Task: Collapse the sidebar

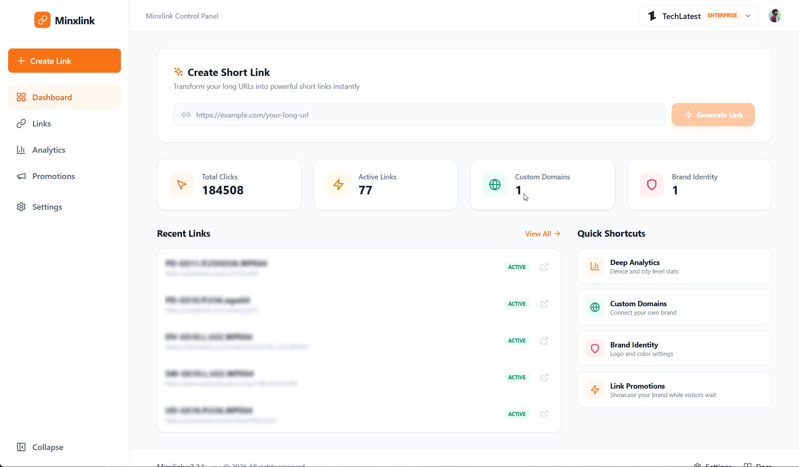Action: coord(64,447)
